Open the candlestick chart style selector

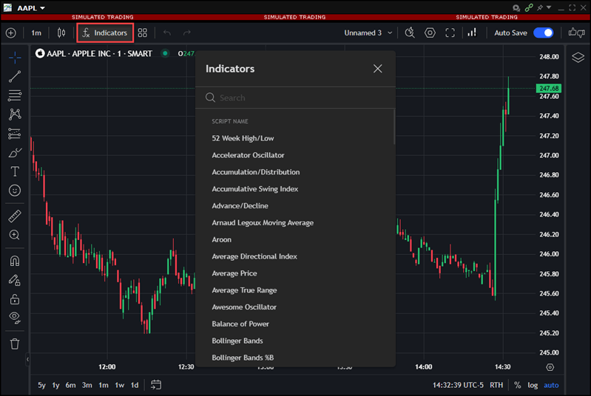point(61,33)
